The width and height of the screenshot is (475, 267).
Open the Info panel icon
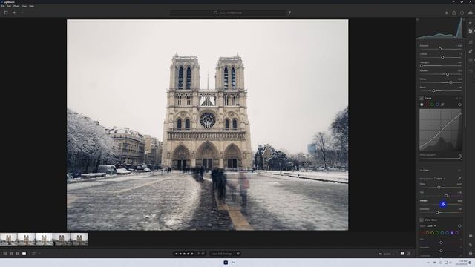coord(471,254)
